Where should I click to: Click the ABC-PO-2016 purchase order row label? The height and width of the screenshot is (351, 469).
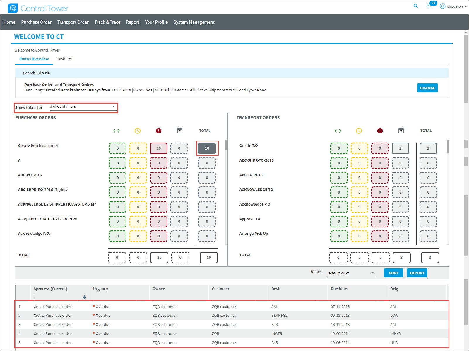(30, 175)
